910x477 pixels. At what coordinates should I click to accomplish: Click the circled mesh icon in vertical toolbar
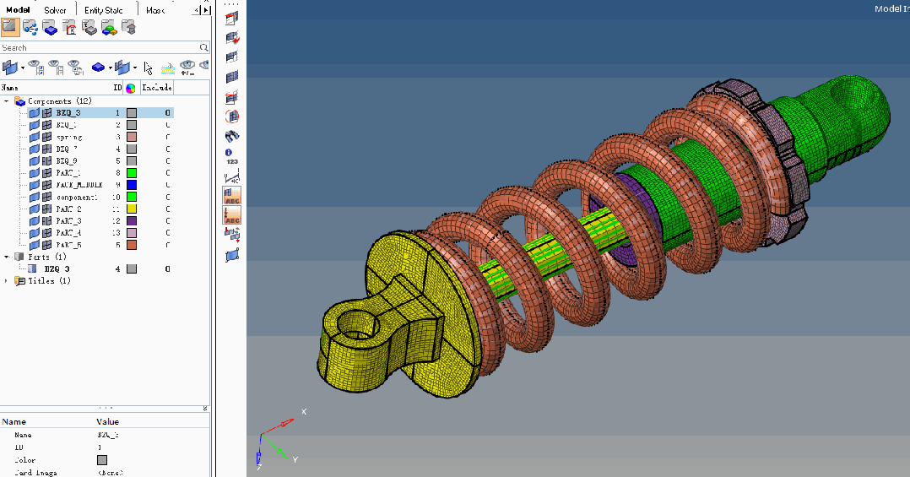coord(232,117)
